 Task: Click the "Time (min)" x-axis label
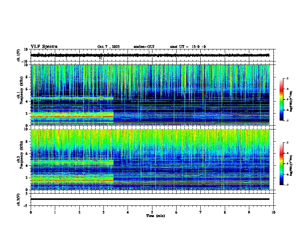(156, 216)
